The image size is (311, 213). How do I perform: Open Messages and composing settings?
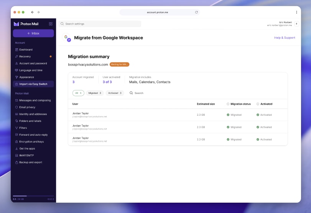point(33,100)
